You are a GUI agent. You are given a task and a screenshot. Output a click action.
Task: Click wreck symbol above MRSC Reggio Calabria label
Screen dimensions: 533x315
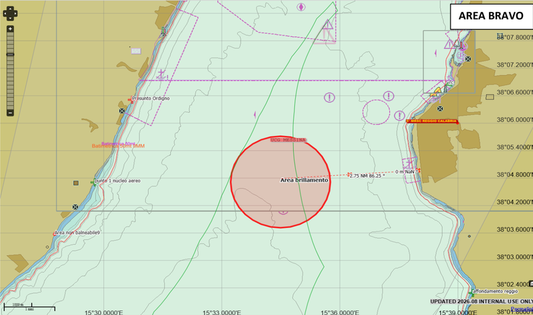click(x=440, y=109)
